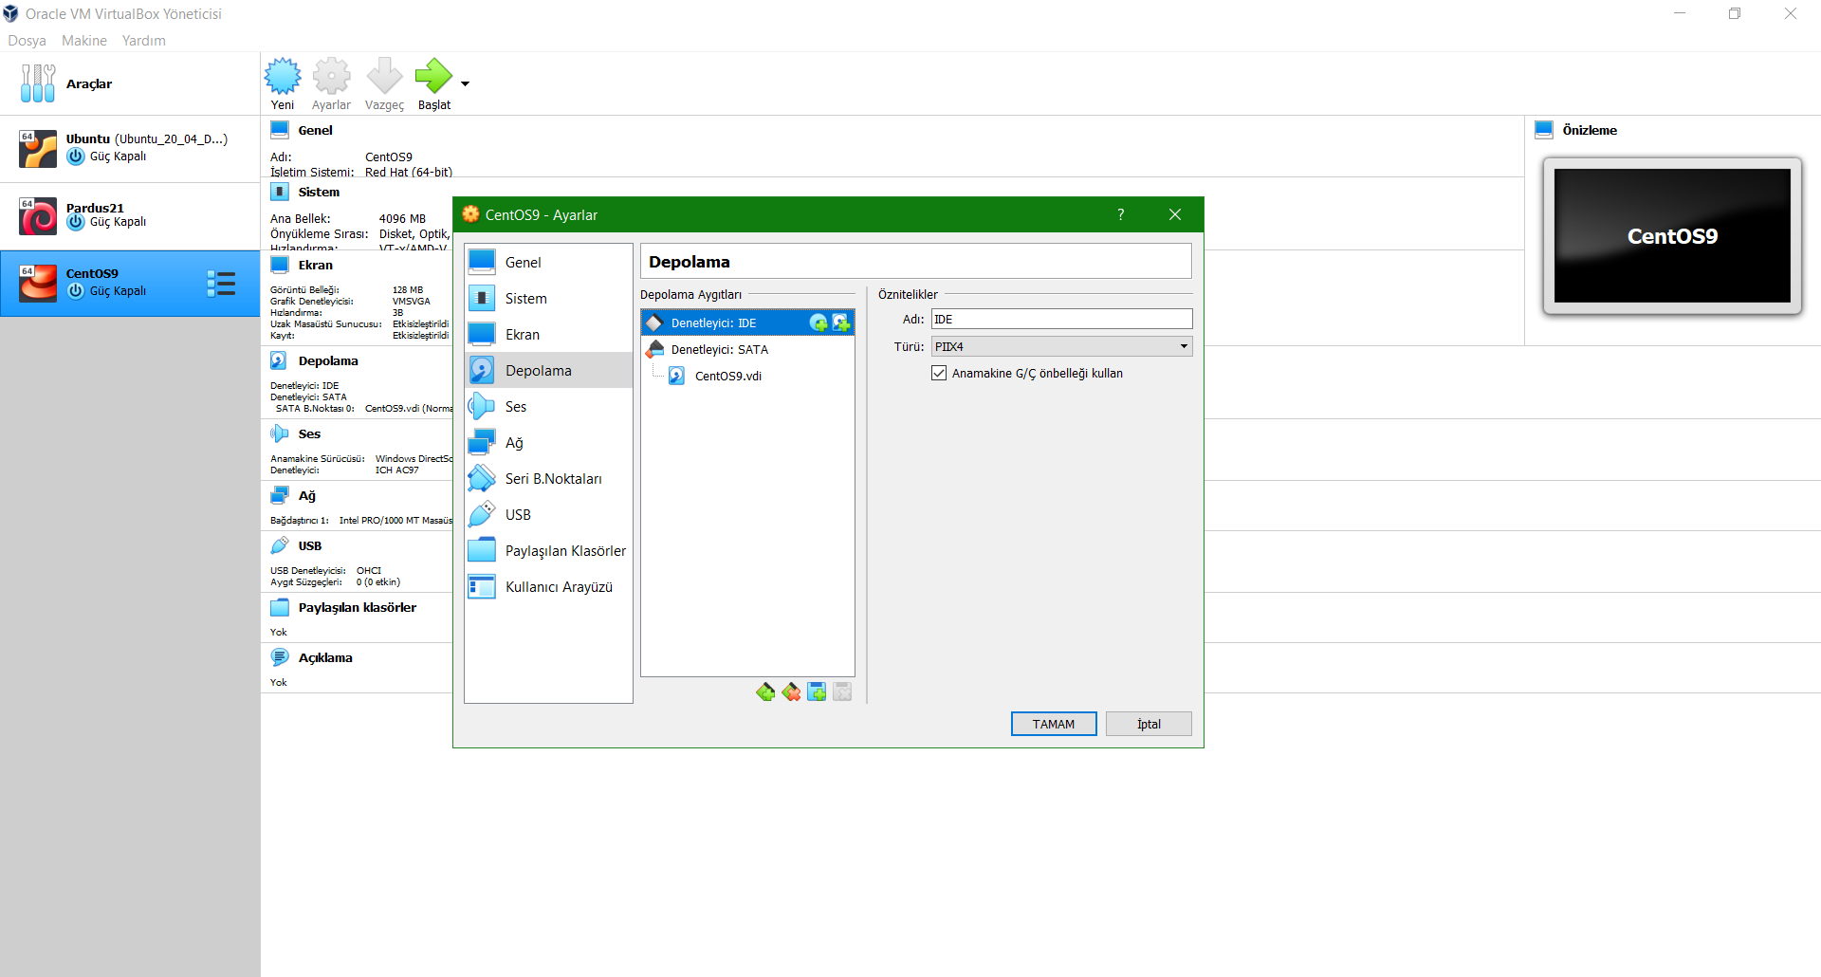The width and height of the screenshot is (1821, 977).
Task: Click the Ağ section header in details
Action: 306,496
